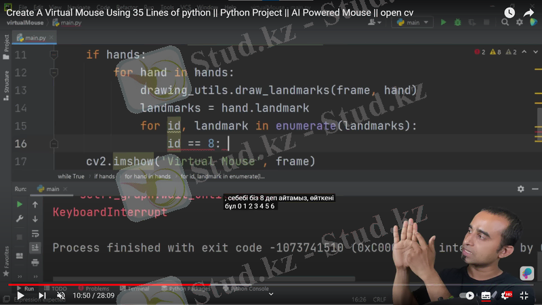Click the red errors count indicator
This screenshot has height=305, width=542.
click(480, 52)
